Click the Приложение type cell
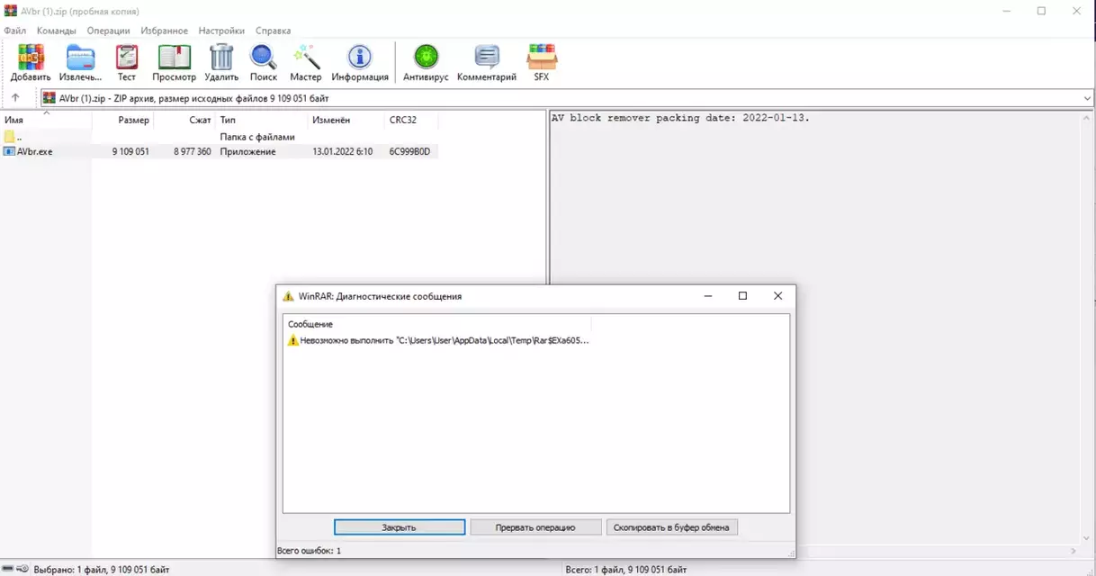 pyautogui.click(x=248, y=151)
